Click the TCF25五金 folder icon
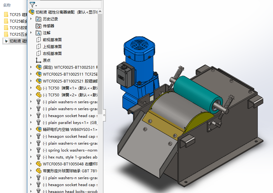The height and width of the screenshot is (193, 273). (x=6, y=34)
